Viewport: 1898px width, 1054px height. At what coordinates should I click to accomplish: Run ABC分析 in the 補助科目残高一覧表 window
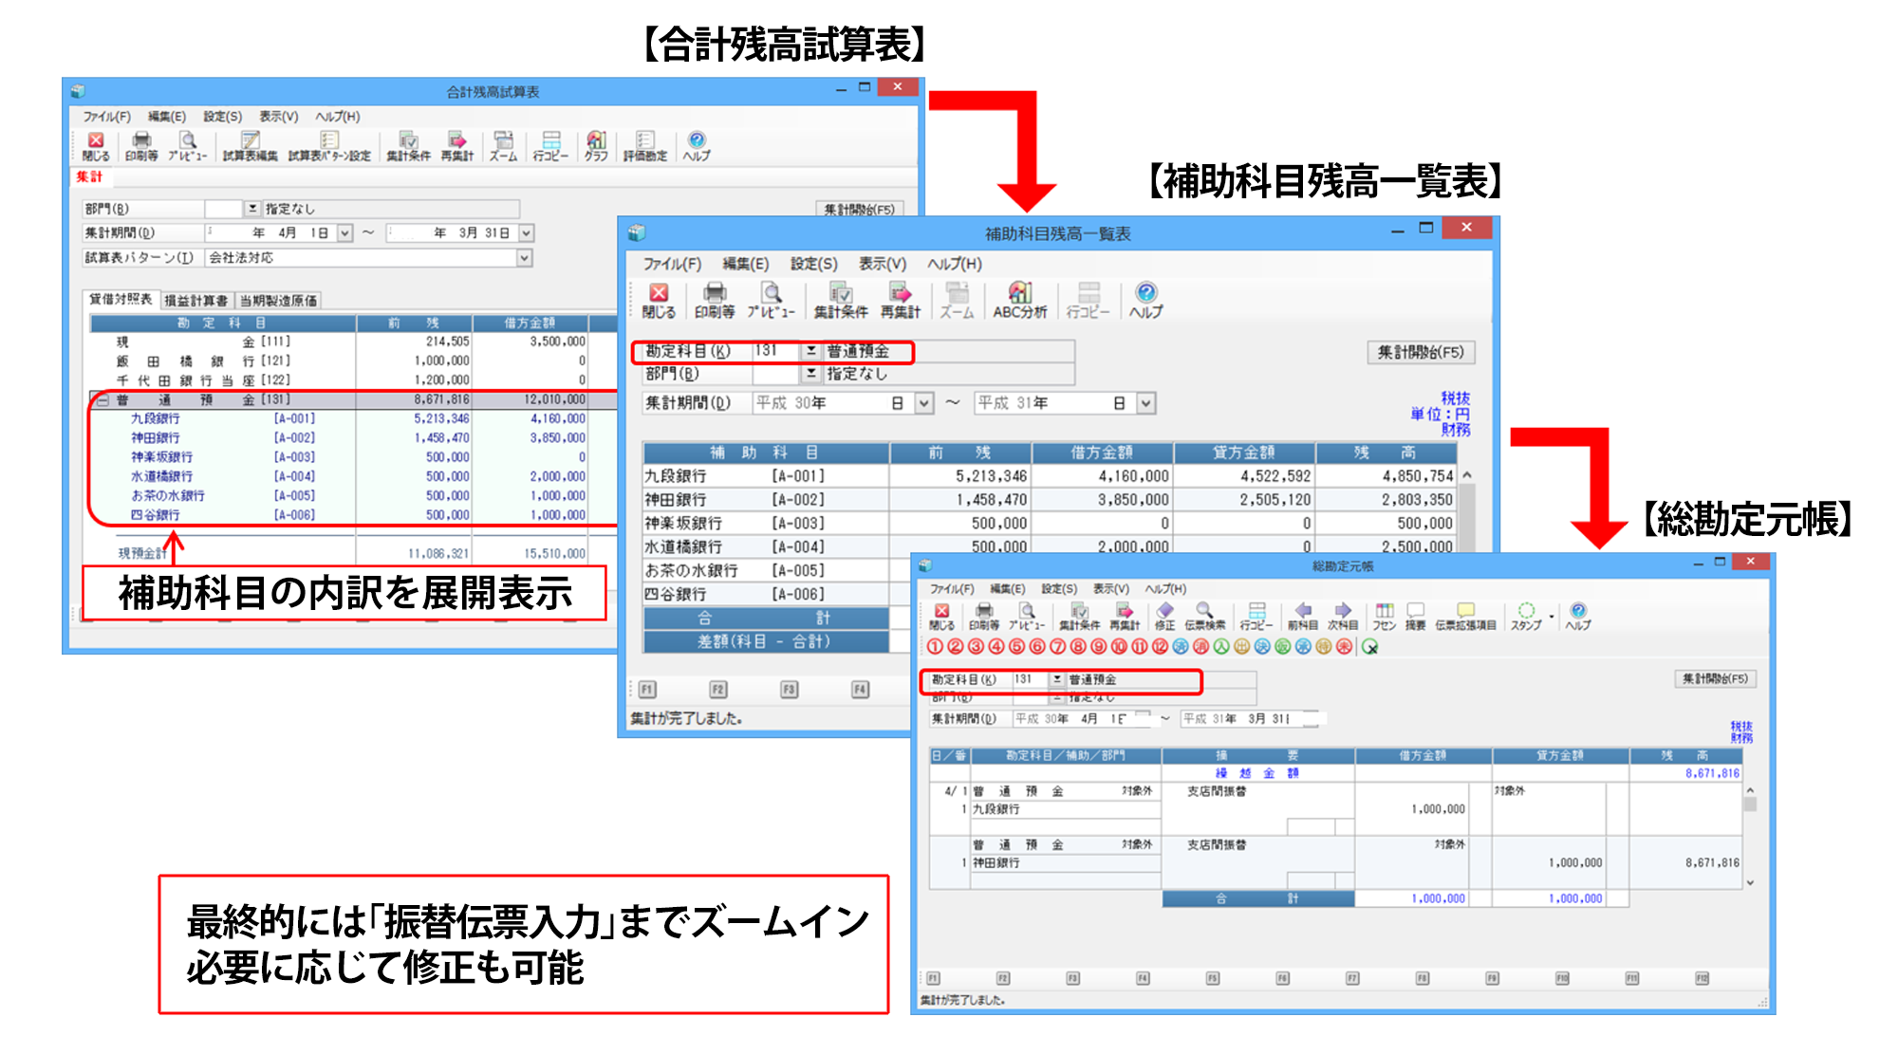pyautogui.click(x=1020, y=299)
